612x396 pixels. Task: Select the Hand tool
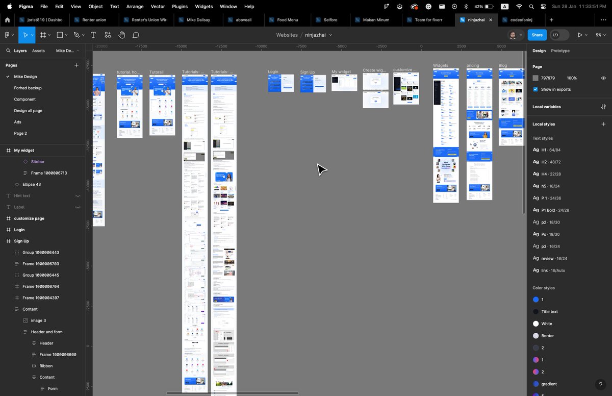(122, 35)
